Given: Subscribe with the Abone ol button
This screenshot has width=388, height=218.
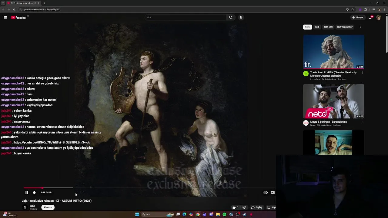Looking at the screenshot, I should tap(48, 207).
